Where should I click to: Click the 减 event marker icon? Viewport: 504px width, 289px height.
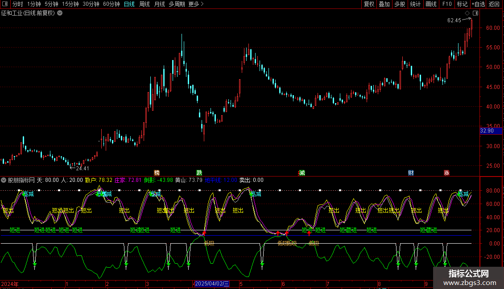coord(302,173)
